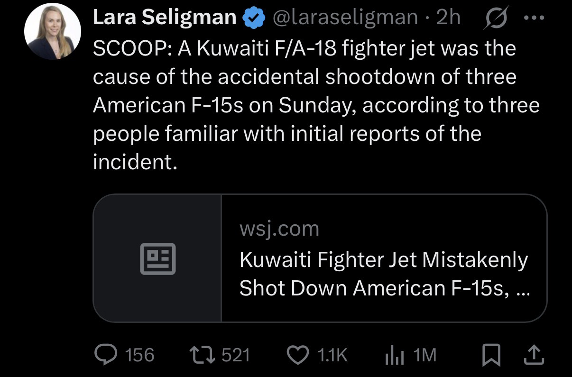Share the post with the upload arrow icon

pos(534,354)
